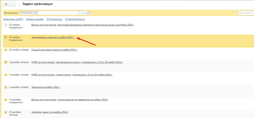The height and width of the screenshot is (118, 254).
Task: Click coin icon of НДФЛ уплата налога task
Action: point(6,75)
